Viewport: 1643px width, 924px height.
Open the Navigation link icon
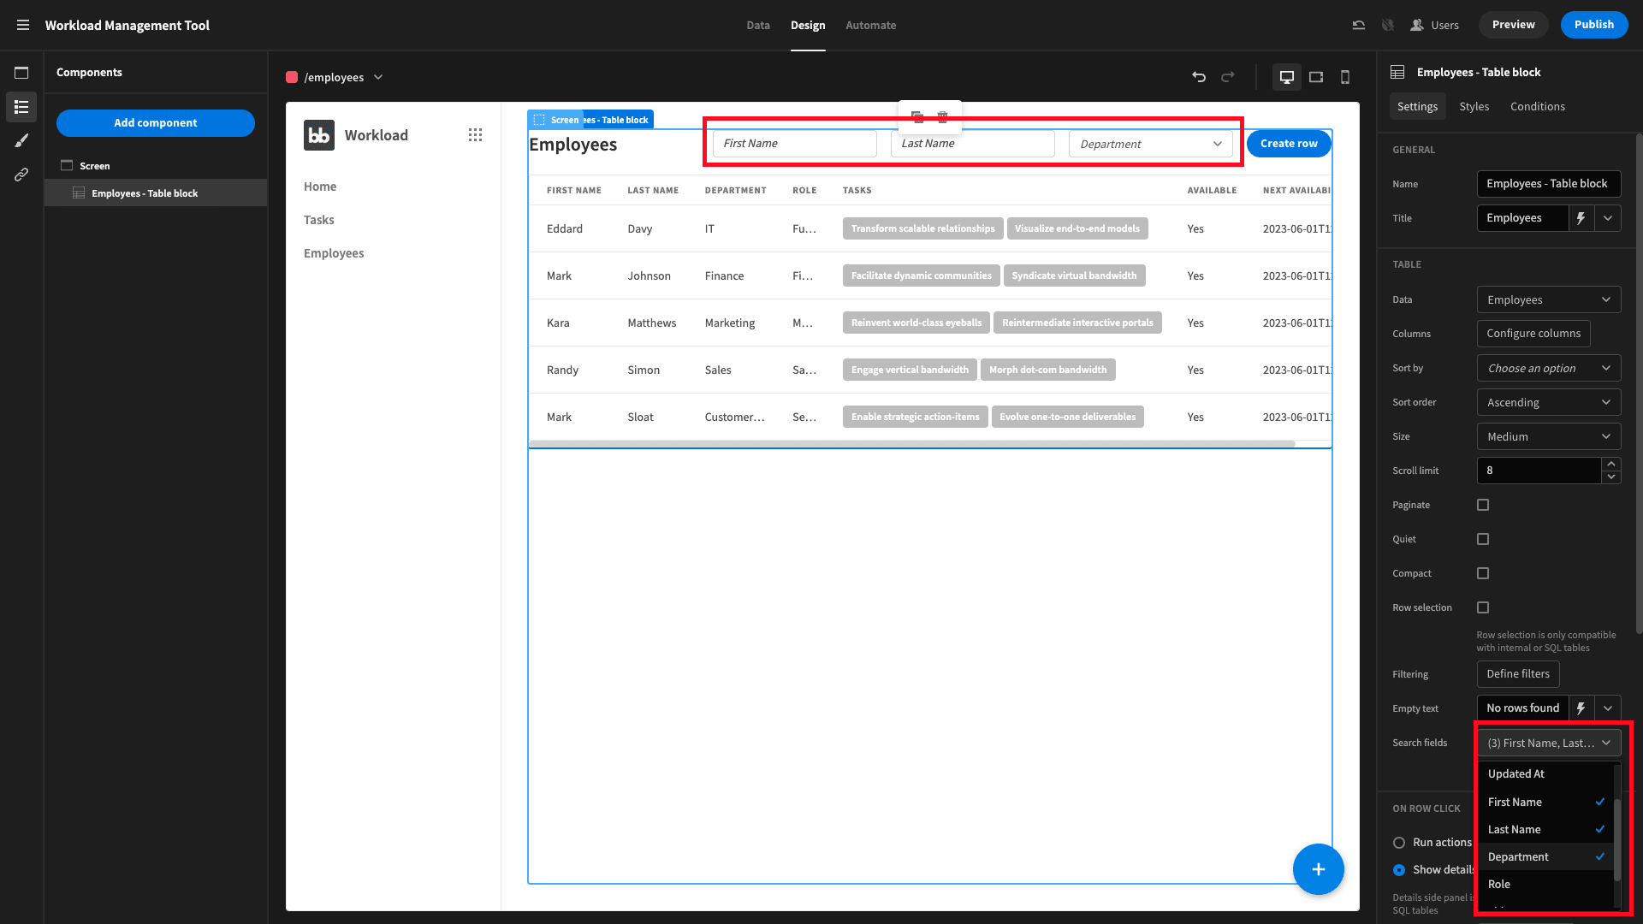[x=21, y=175]
